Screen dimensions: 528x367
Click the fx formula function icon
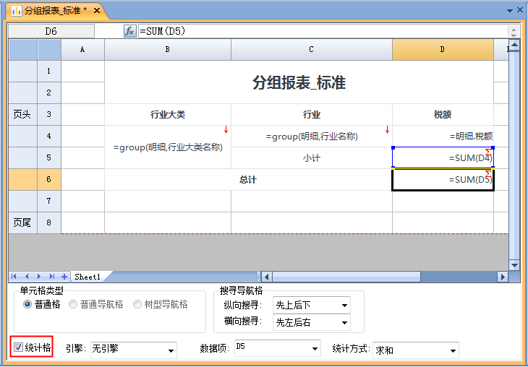tap(130, 31)
